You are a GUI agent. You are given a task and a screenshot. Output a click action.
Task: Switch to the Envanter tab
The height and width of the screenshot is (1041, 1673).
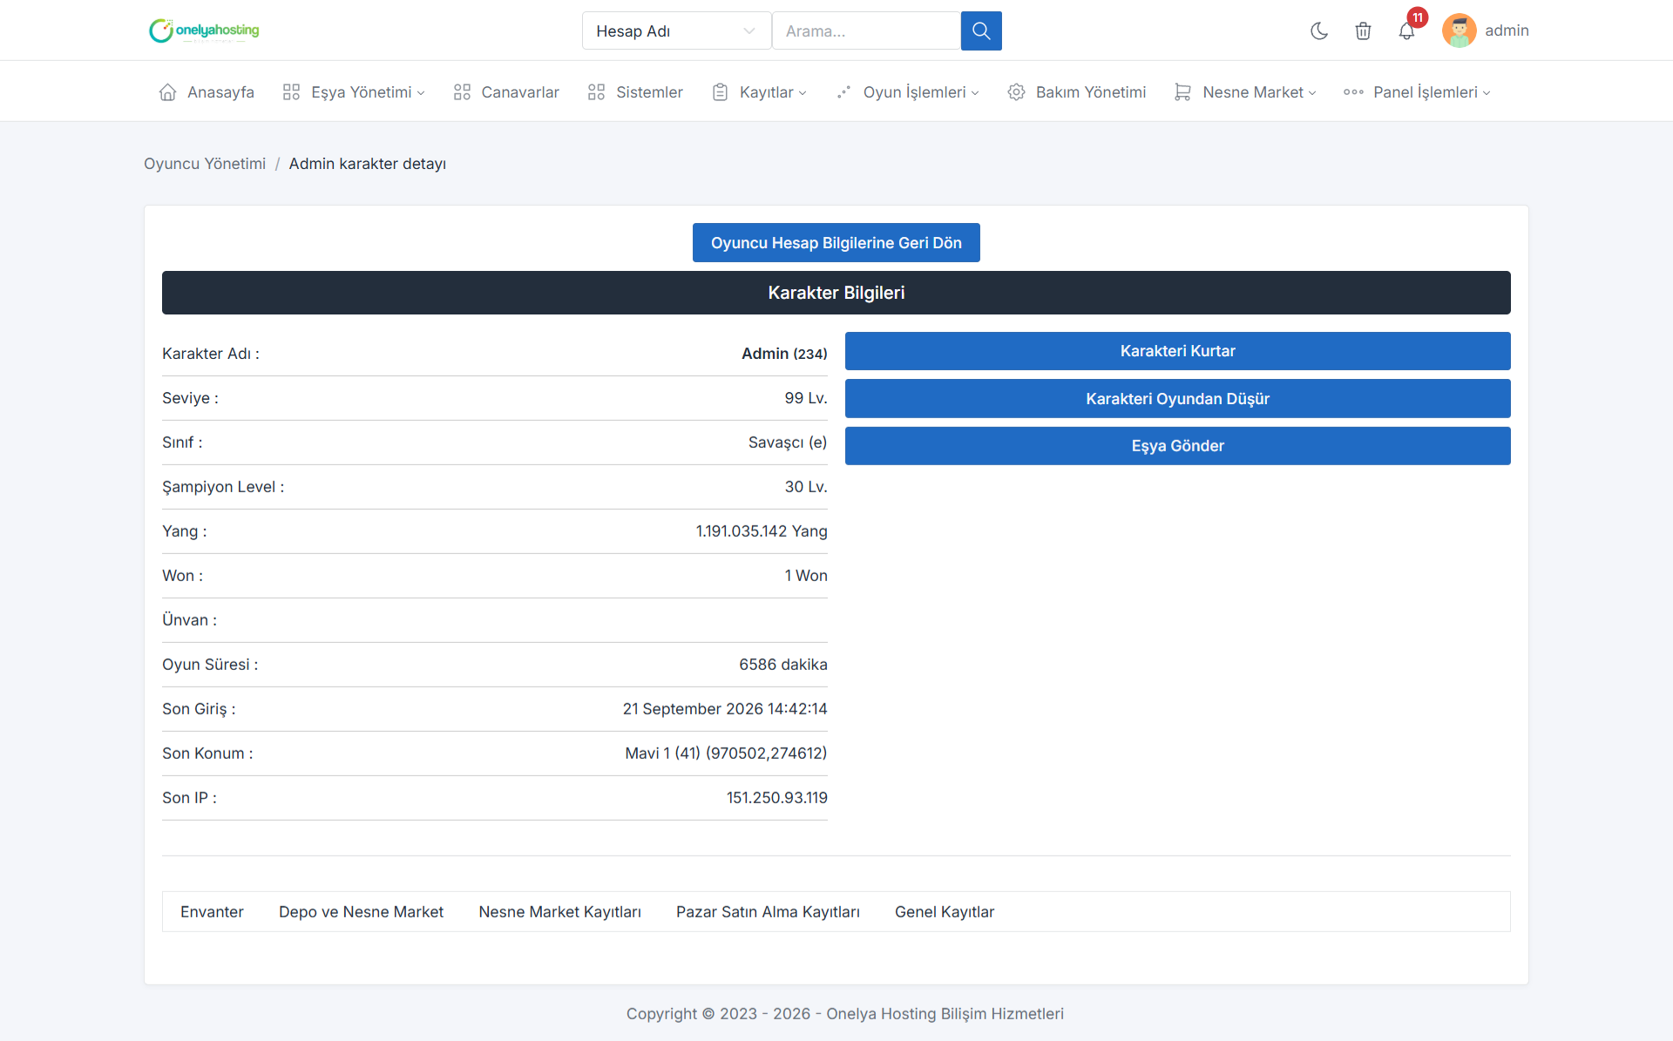click(x=212, y=912)
